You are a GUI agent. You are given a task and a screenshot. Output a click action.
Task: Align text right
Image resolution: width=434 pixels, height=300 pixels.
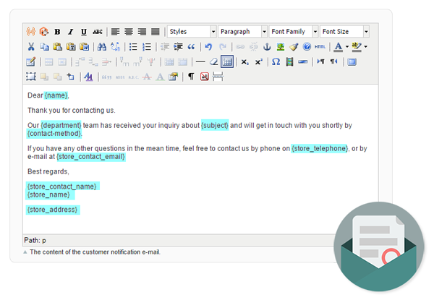[x=142, y=32]
